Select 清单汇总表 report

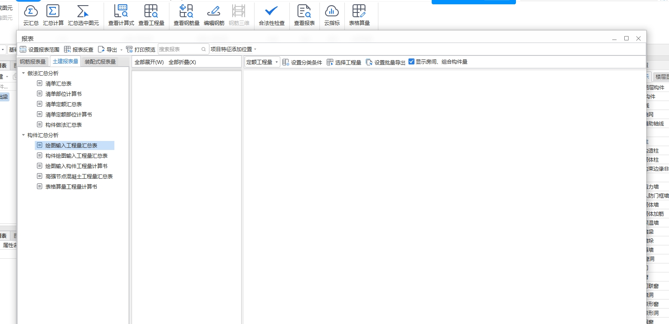[x=58, y=84]
